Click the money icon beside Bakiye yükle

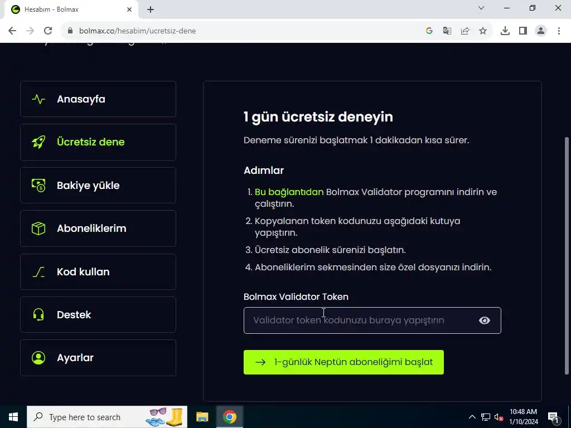click(x=38, y=185)
